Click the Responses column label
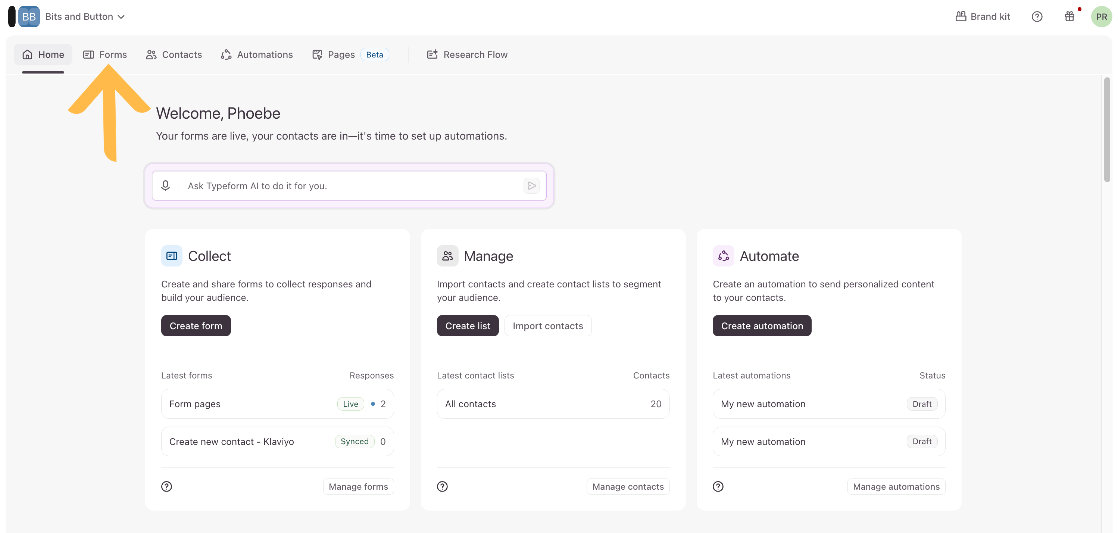 [x=372, y=375]
